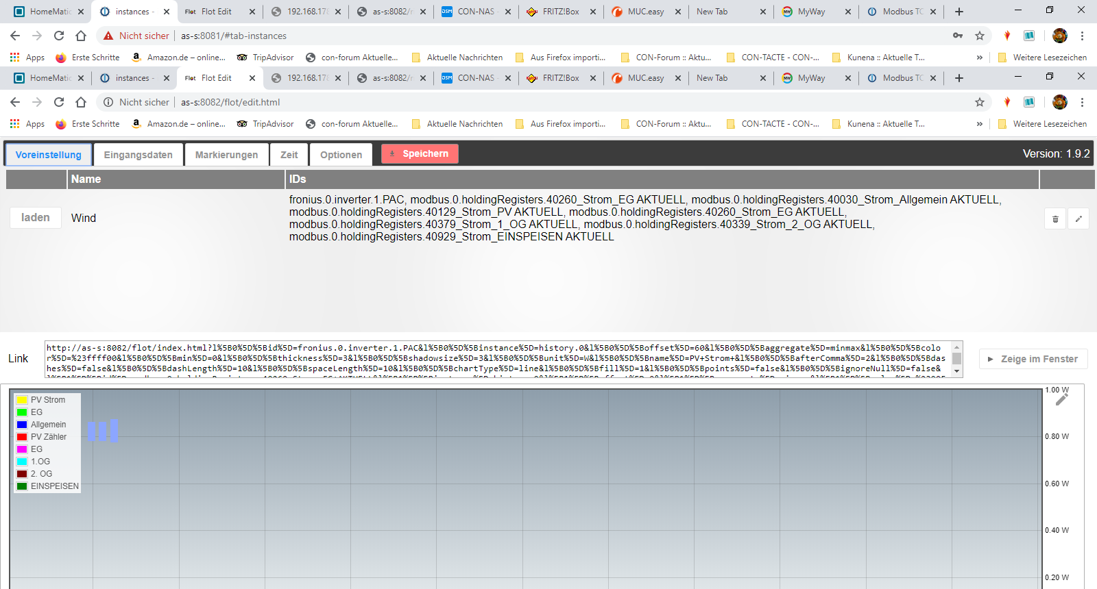Bookmark the as-s:8082 page with the star
Screen dimensions: 1097x589
(x=980, y=102)
